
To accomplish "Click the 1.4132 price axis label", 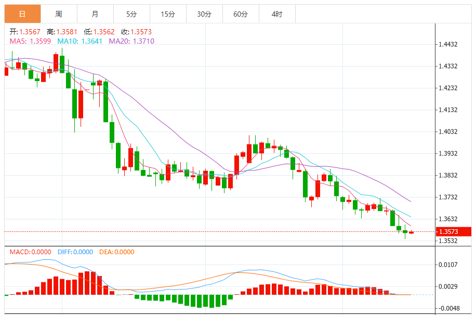I will coord(448,110).
